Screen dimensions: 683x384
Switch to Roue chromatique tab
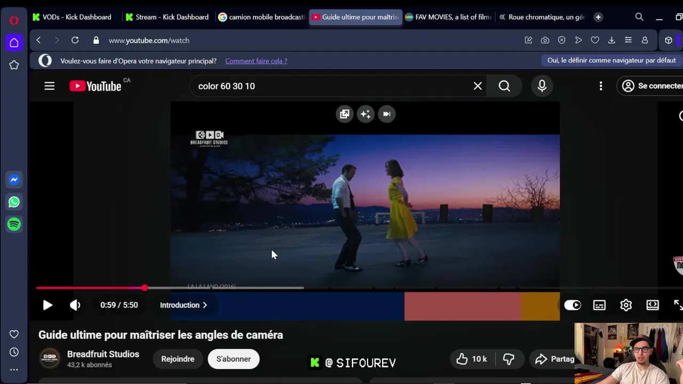click(x=542, y=17)
